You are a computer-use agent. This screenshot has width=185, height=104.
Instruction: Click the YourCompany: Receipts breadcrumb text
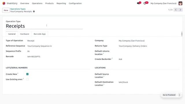coord(21,12)
